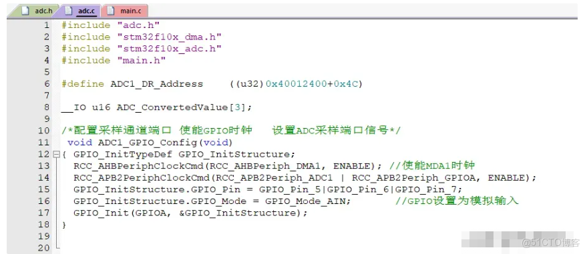Click "stm32f10x_dma.h" include text
This screenshot has width=587, height=254.
pyautogui.click(x=169, y=37)
